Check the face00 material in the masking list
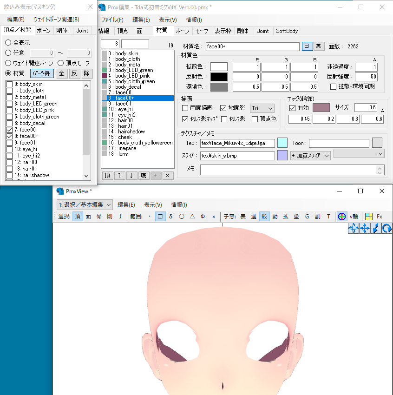 [8, 129]
